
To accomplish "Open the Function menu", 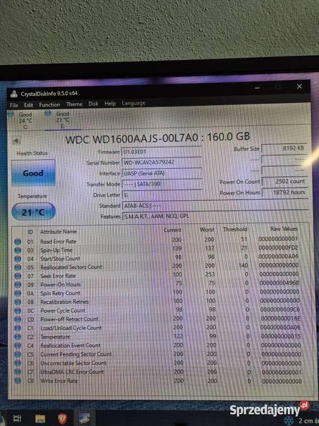I will [49, 105].
